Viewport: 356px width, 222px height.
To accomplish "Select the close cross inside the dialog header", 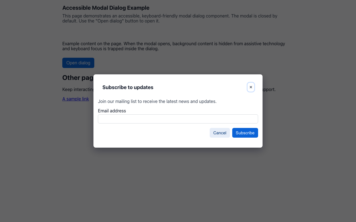I will [251, 87].
